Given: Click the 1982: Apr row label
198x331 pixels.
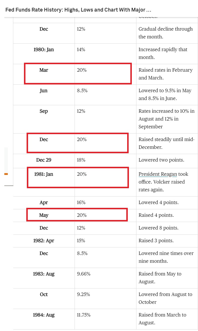Looking at the screenshot, I should (x=44, y=241).
